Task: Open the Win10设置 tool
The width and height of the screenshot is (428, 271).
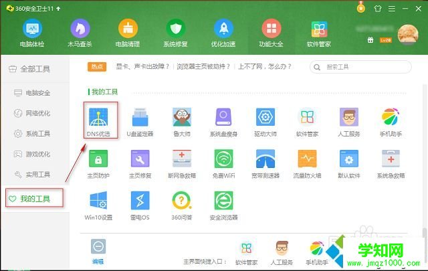Action: pyautogui.click(x=98, y=205)
